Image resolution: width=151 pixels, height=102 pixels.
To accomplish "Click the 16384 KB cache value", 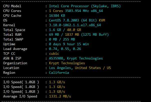I will [x=57, y=15].
